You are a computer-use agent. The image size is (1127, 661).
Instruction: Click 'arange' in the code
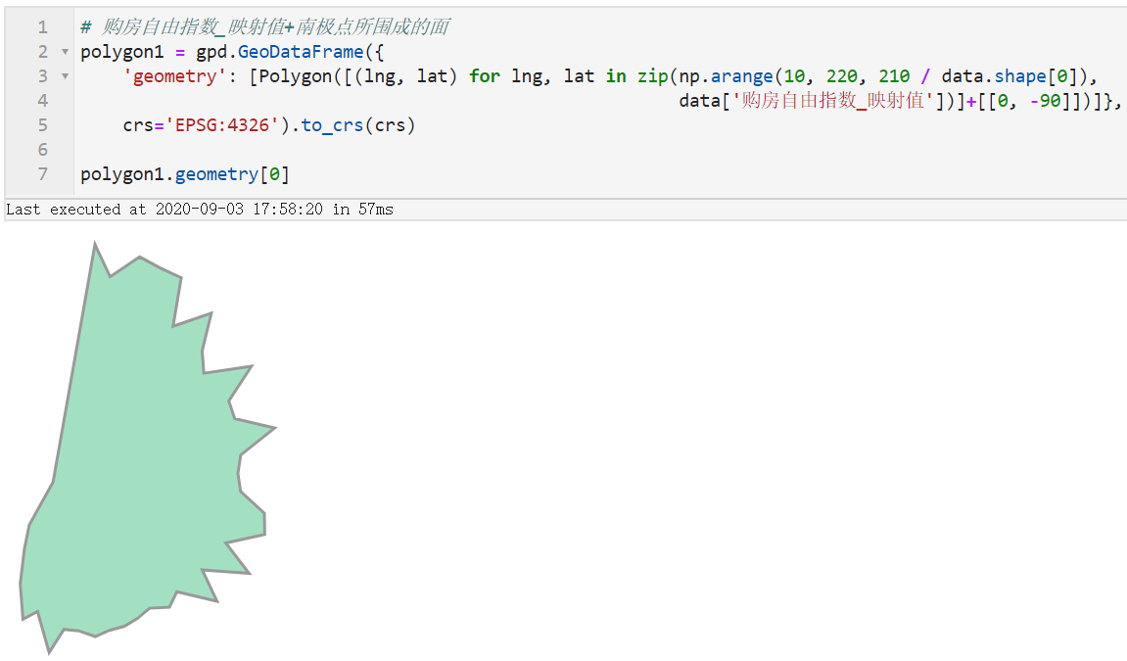742,76
